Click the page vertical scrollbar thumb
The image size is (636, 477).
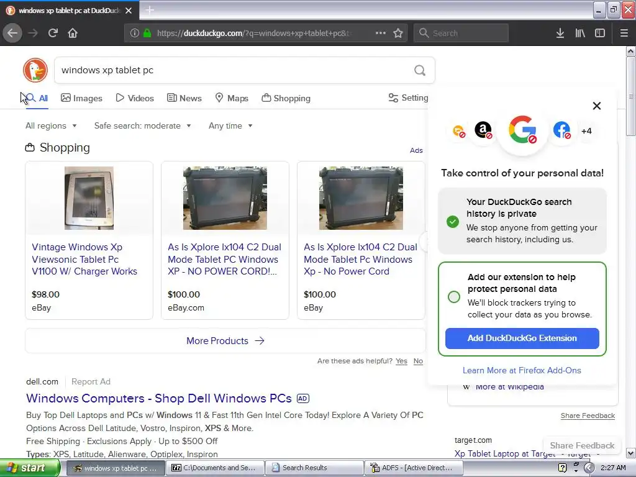click(x=631, y=96)
